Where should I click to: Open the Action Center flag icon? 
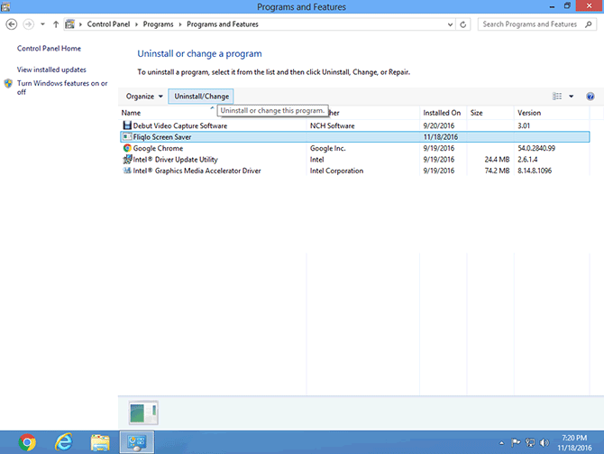(x=516, y=442)
